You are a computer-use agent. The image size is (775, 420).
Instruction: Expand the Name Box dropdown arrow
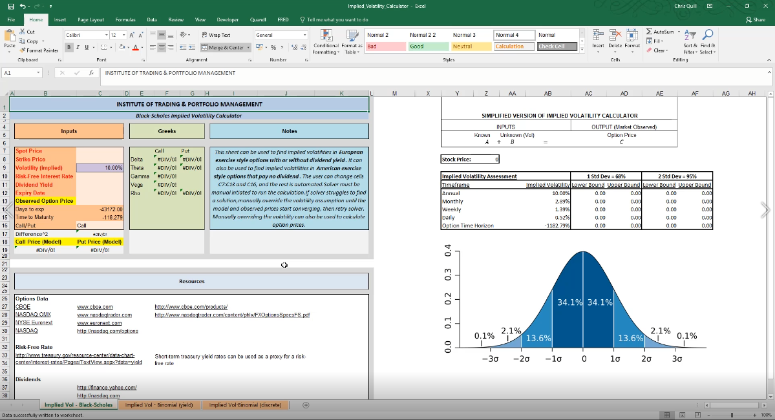pos(39,73)
